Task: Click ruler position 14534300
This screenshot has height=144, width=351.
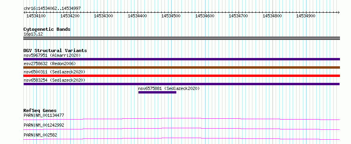Action: (x=104, y=16)
